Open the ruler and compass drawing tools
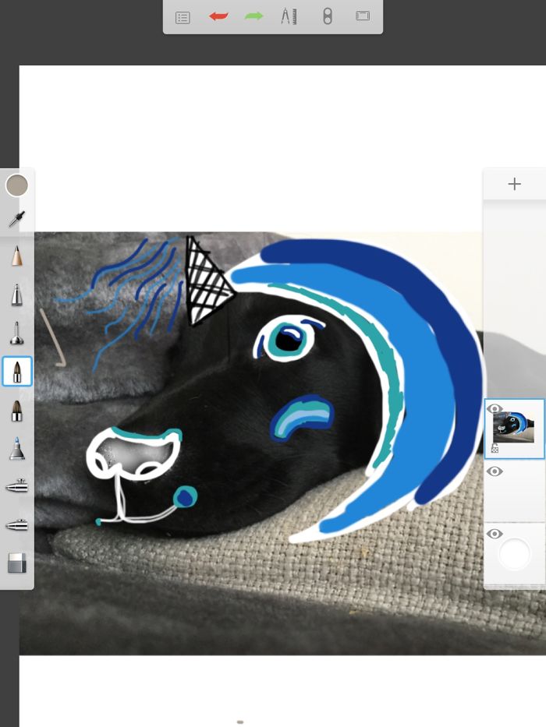 point(289,16)
